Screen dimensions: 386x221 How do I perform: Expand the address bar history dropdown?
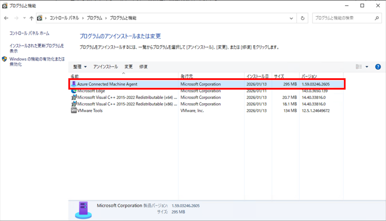291,18
